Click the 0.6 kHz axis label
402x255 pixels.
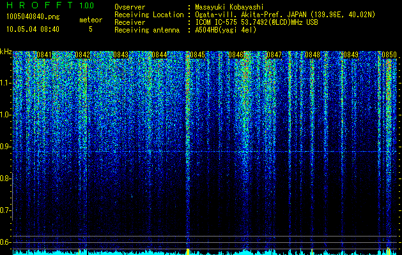coord(5,242)
